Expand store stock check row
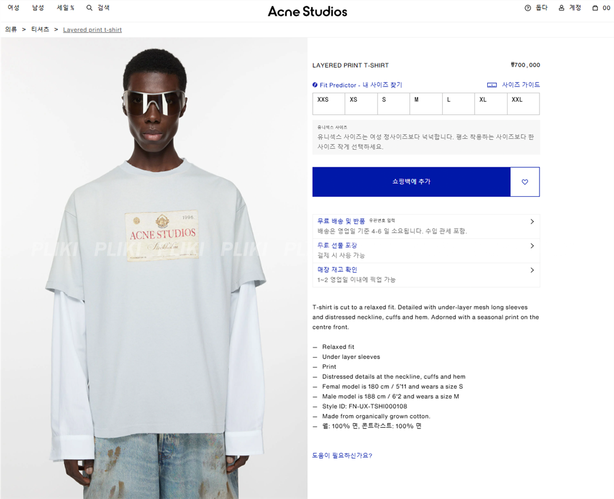Viewport: 614px width, 499px height. (426, 275)
